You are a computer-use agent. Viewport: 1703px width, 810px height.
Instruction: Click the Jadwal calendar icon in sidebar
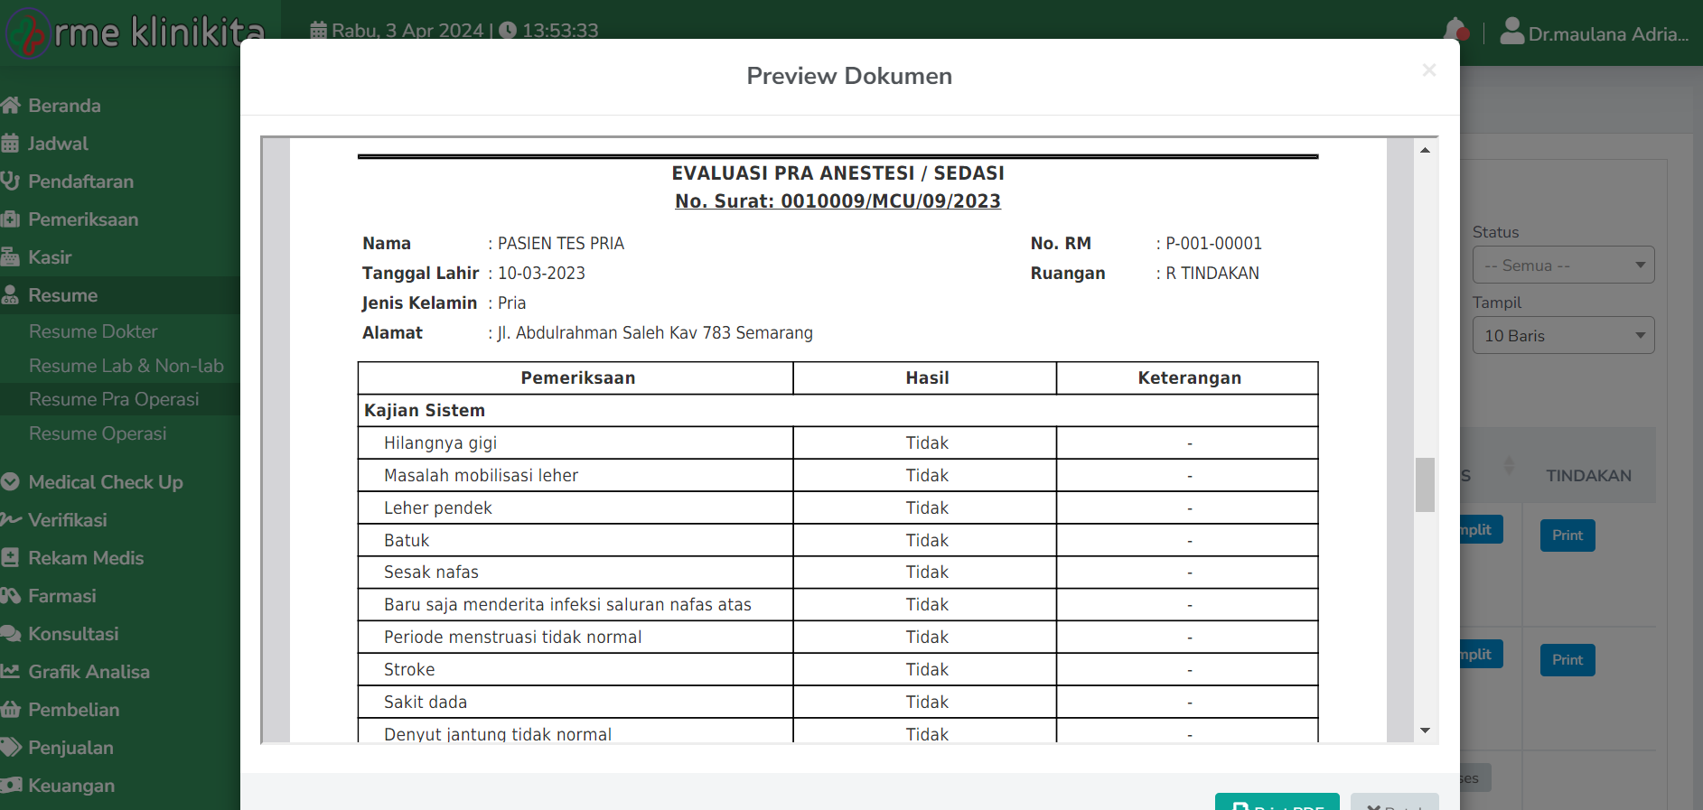[11, 144]
